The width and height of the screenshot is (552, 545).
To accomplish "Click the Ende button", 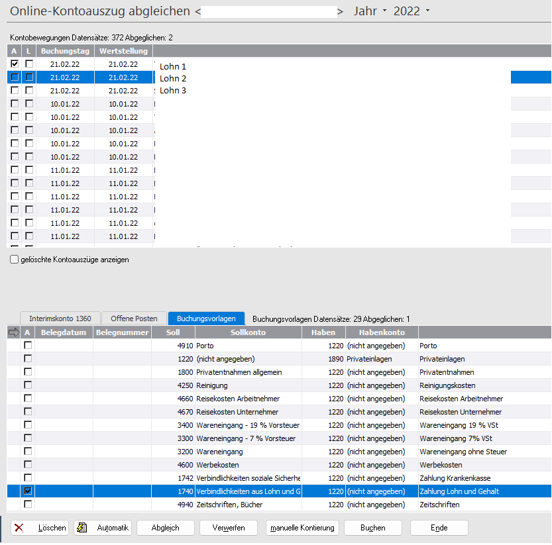I will (x=439, y=527).
